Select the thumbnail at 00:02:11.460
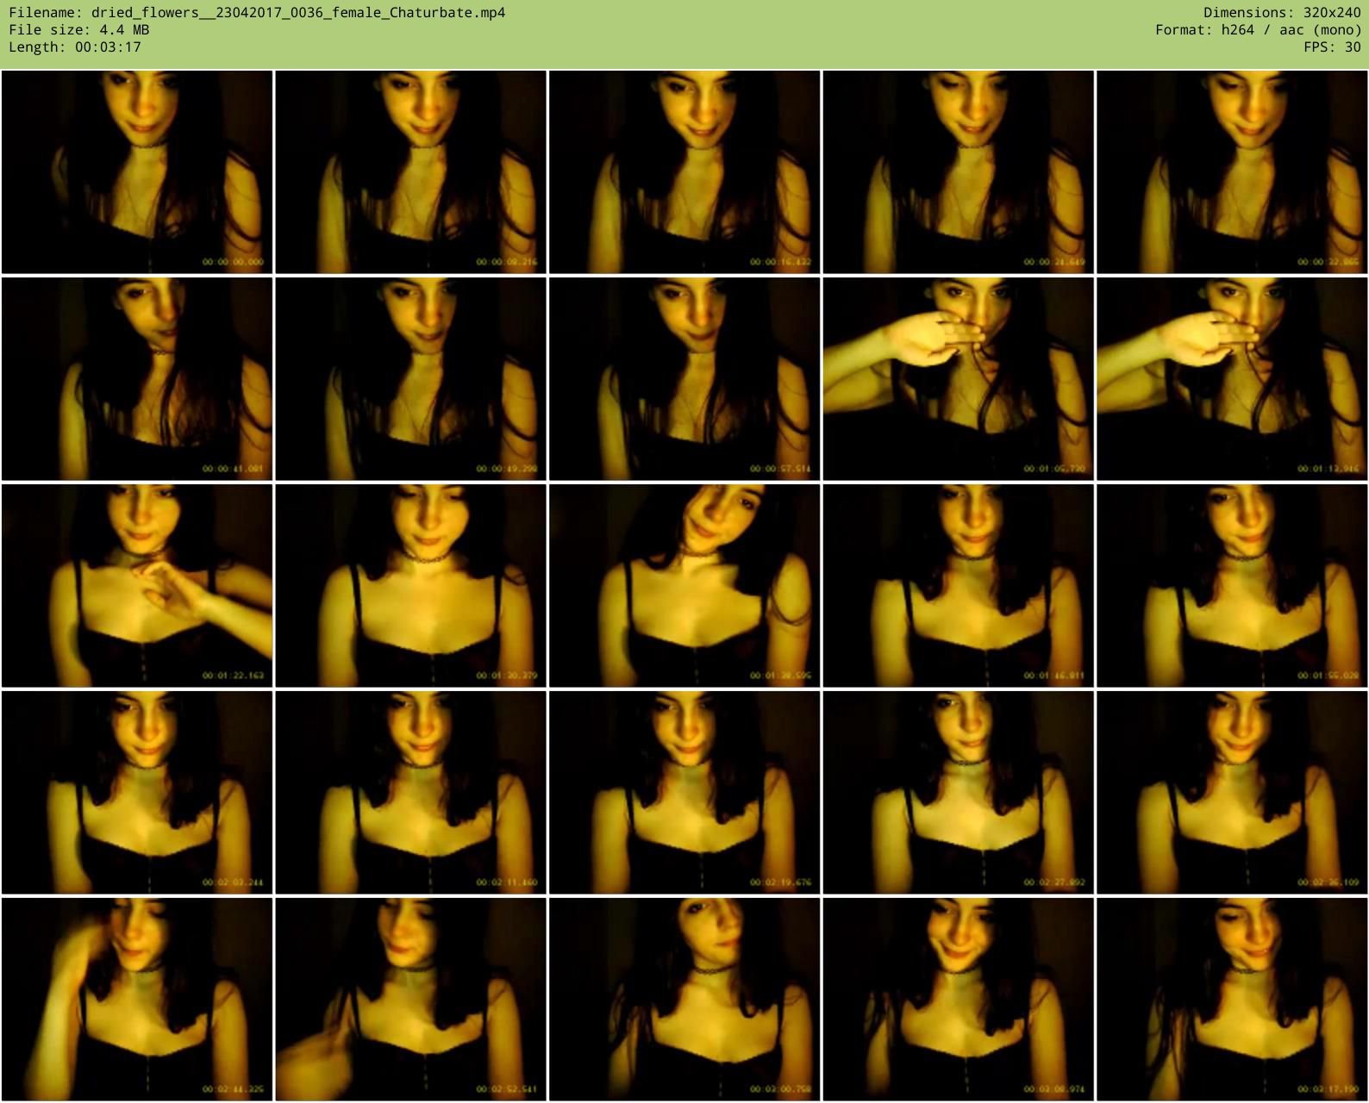This screenshot has width=1369, height=1103. (410, 793)
